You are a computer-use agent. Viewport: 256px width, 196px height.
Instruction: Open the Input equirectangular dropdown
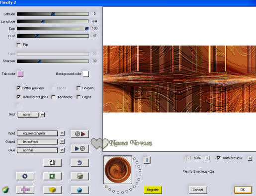(x=37, y=133)
